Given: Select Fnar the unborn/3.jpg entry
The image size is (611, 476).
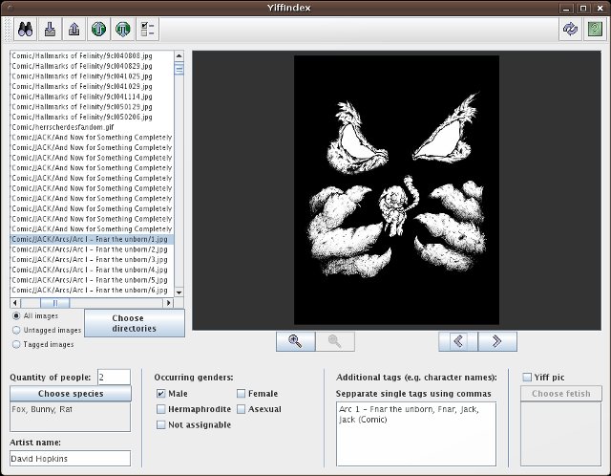Looking at the screenshot, I should click(x=92, y=259).
